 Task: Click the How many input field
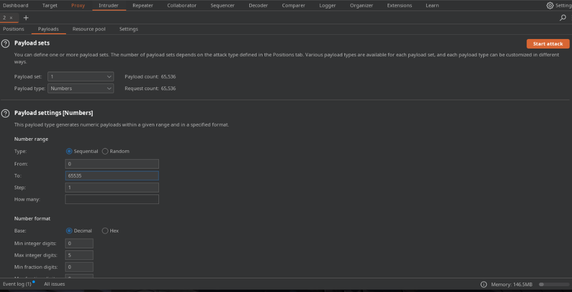112,200
